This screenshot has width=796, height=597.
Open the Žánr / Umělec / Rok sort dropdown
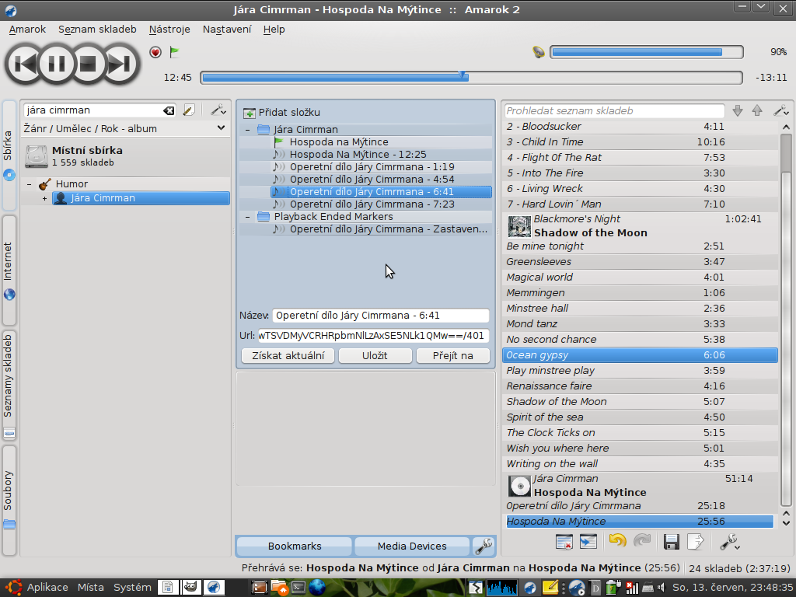124,128
